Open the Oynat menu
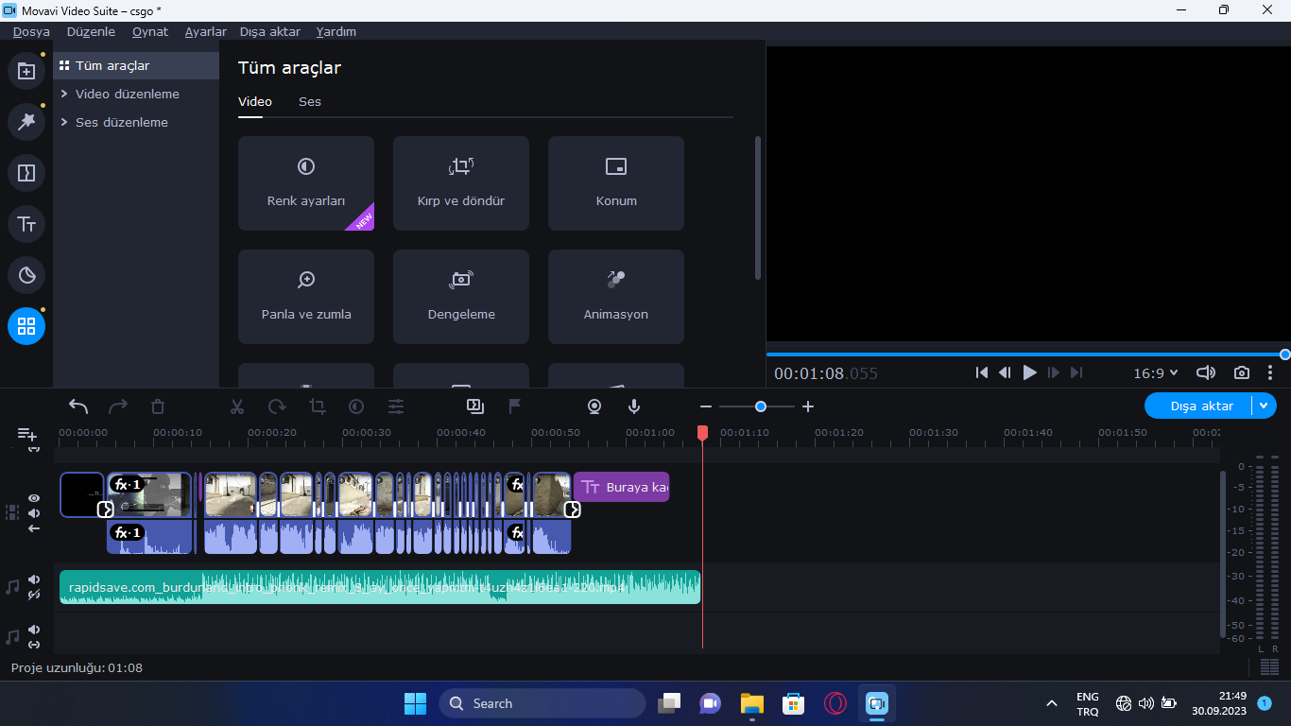The width and height of the screenshot is (1291, 726). [x=150, y=31]
